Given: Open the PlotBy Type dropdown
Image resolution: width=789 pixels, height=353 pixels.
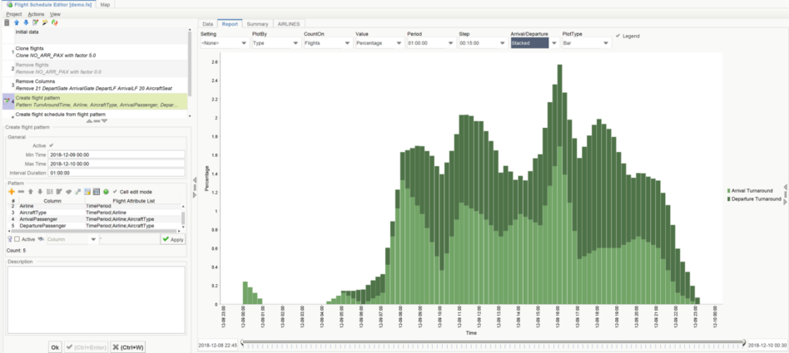Looking at the screenshot, I should (274, 43).
